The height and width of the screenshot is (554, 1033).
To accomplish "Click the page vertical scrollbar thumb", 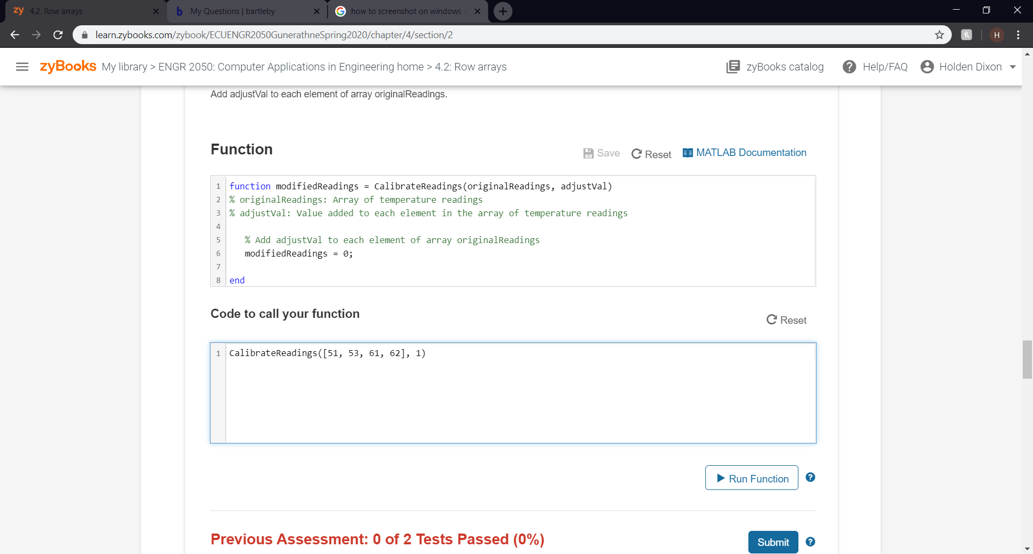I will [x=1027, y=359].
